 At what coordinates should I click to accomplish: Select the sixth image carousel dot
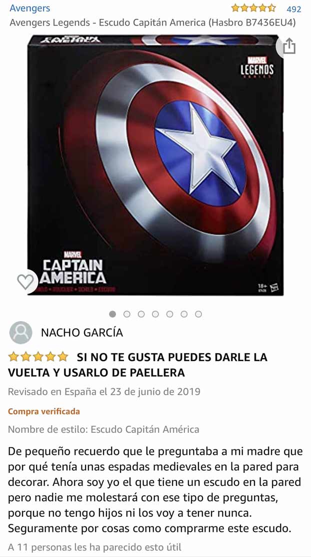(184, 314)
